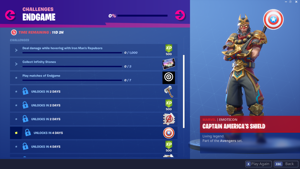Expand the Iron Man's Repulsors challenge
The height and width of the screenshot is (169, 300).
(x=16, y=50)
